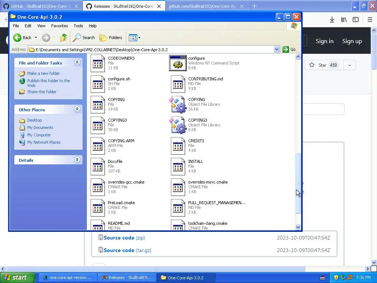This screenshot has width=377, height=283.
Task: Open My Documents link
Action: point(40,127)
